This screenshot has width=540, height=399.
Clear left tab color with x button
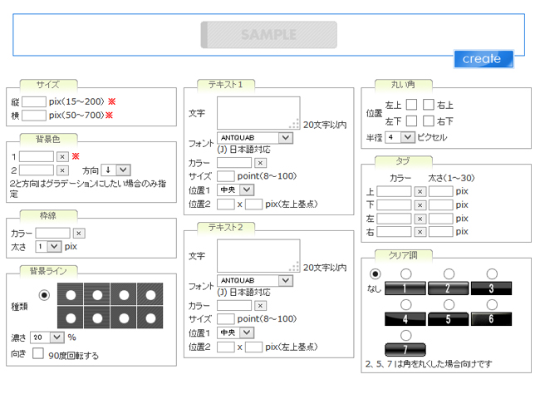(x=420, y=219)
